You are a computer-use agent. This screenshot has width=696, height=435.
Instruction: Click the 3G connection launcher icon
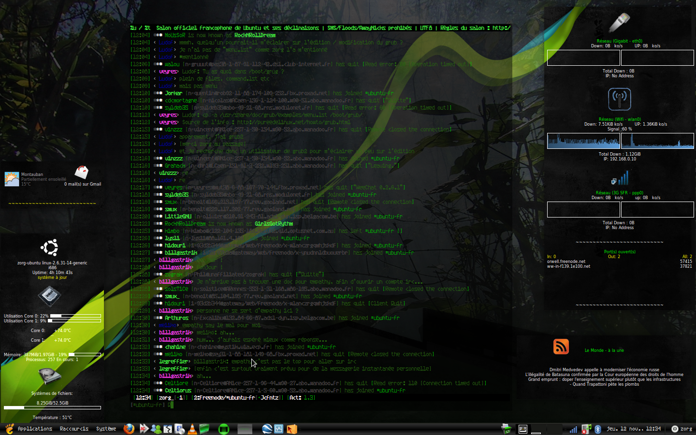click(144, 429)
